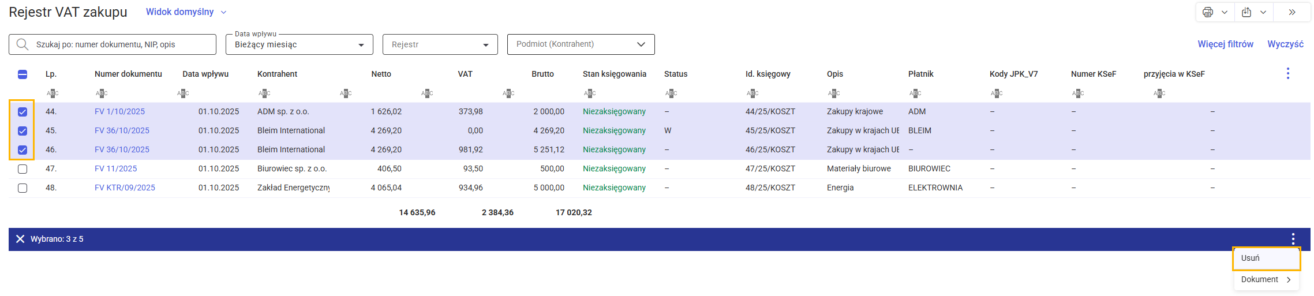Open the Data wpływu period dropdown
The height and width of the screenshot is (296, 1314).
tap(299, 44)
